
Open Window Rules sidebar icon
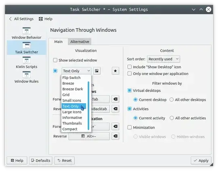coord(26,75)
